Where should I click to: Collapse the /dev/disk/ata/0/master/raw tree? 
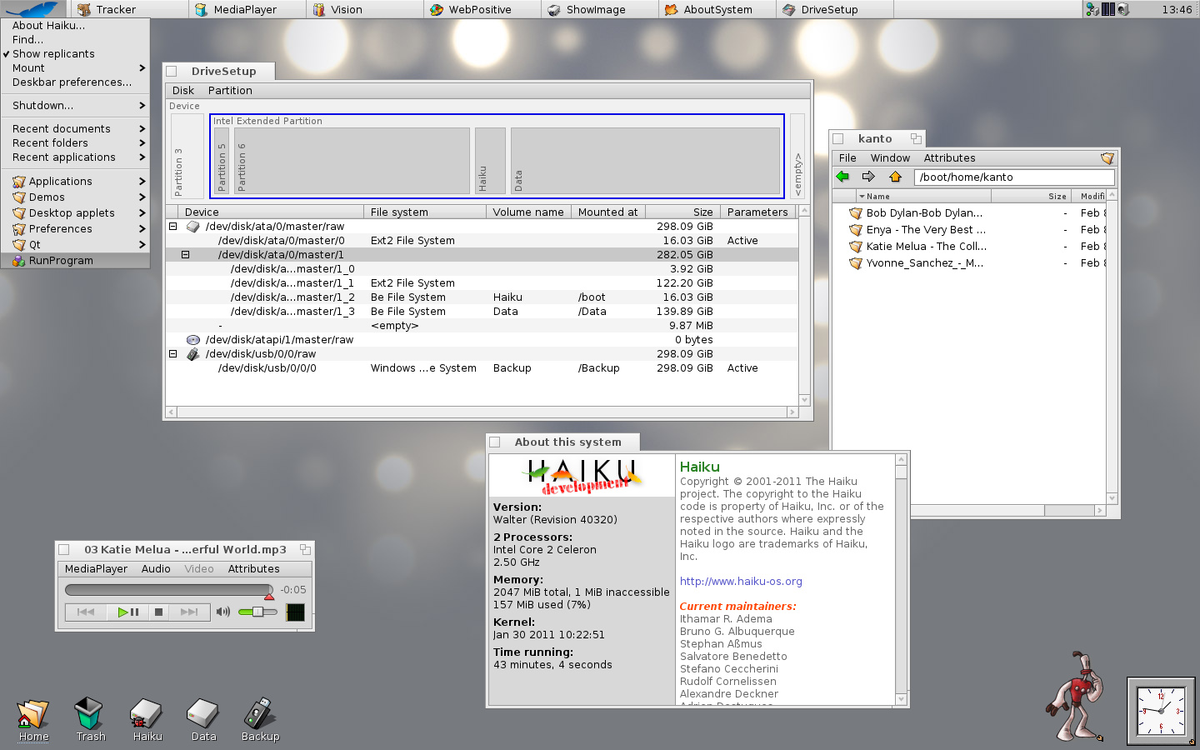pos(173,226)
